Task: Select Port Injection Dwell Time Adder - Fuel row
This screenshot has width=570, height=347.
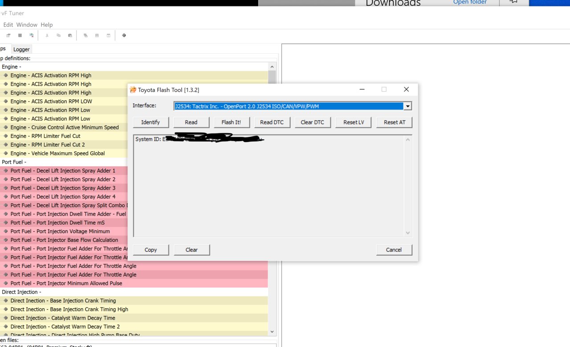Action: point(64,214)
